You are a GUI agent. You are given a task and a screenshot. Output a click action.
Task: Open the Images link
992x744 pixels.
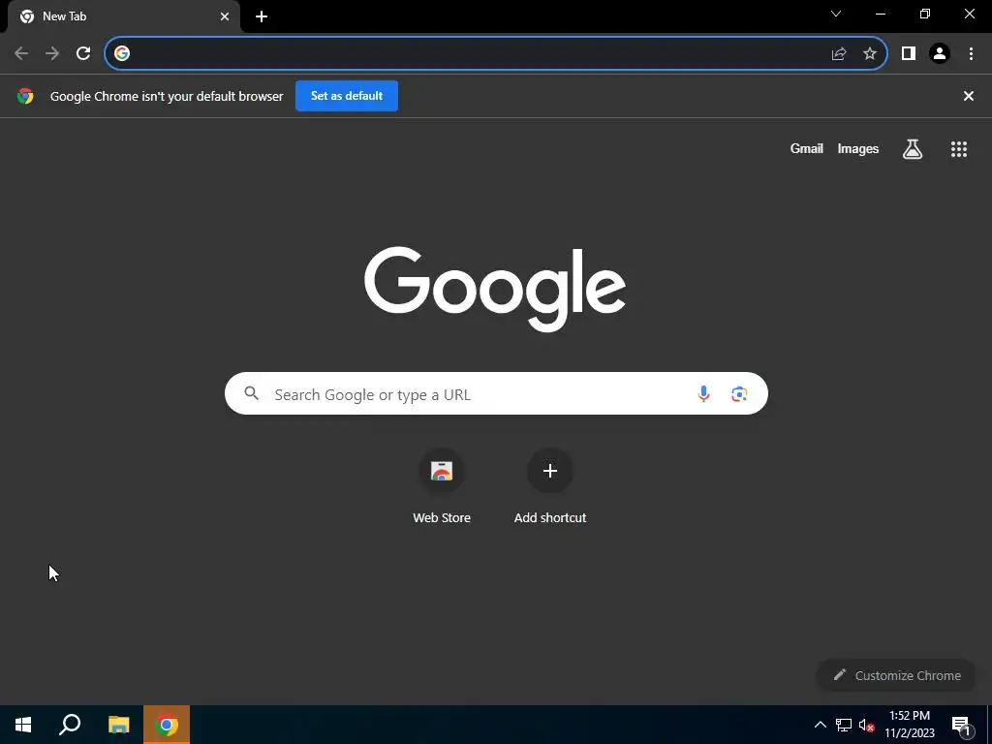tap(858, 148)
